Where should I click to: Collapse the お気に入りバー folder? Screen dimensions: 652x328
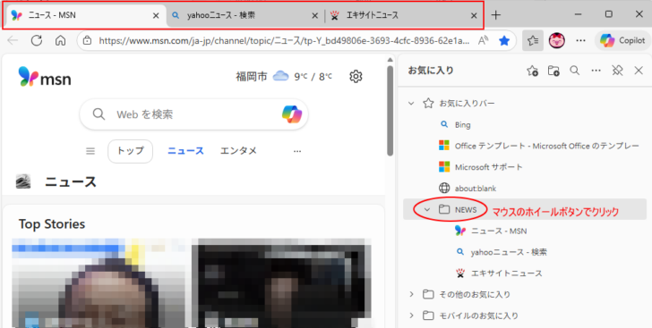[411, 104]
